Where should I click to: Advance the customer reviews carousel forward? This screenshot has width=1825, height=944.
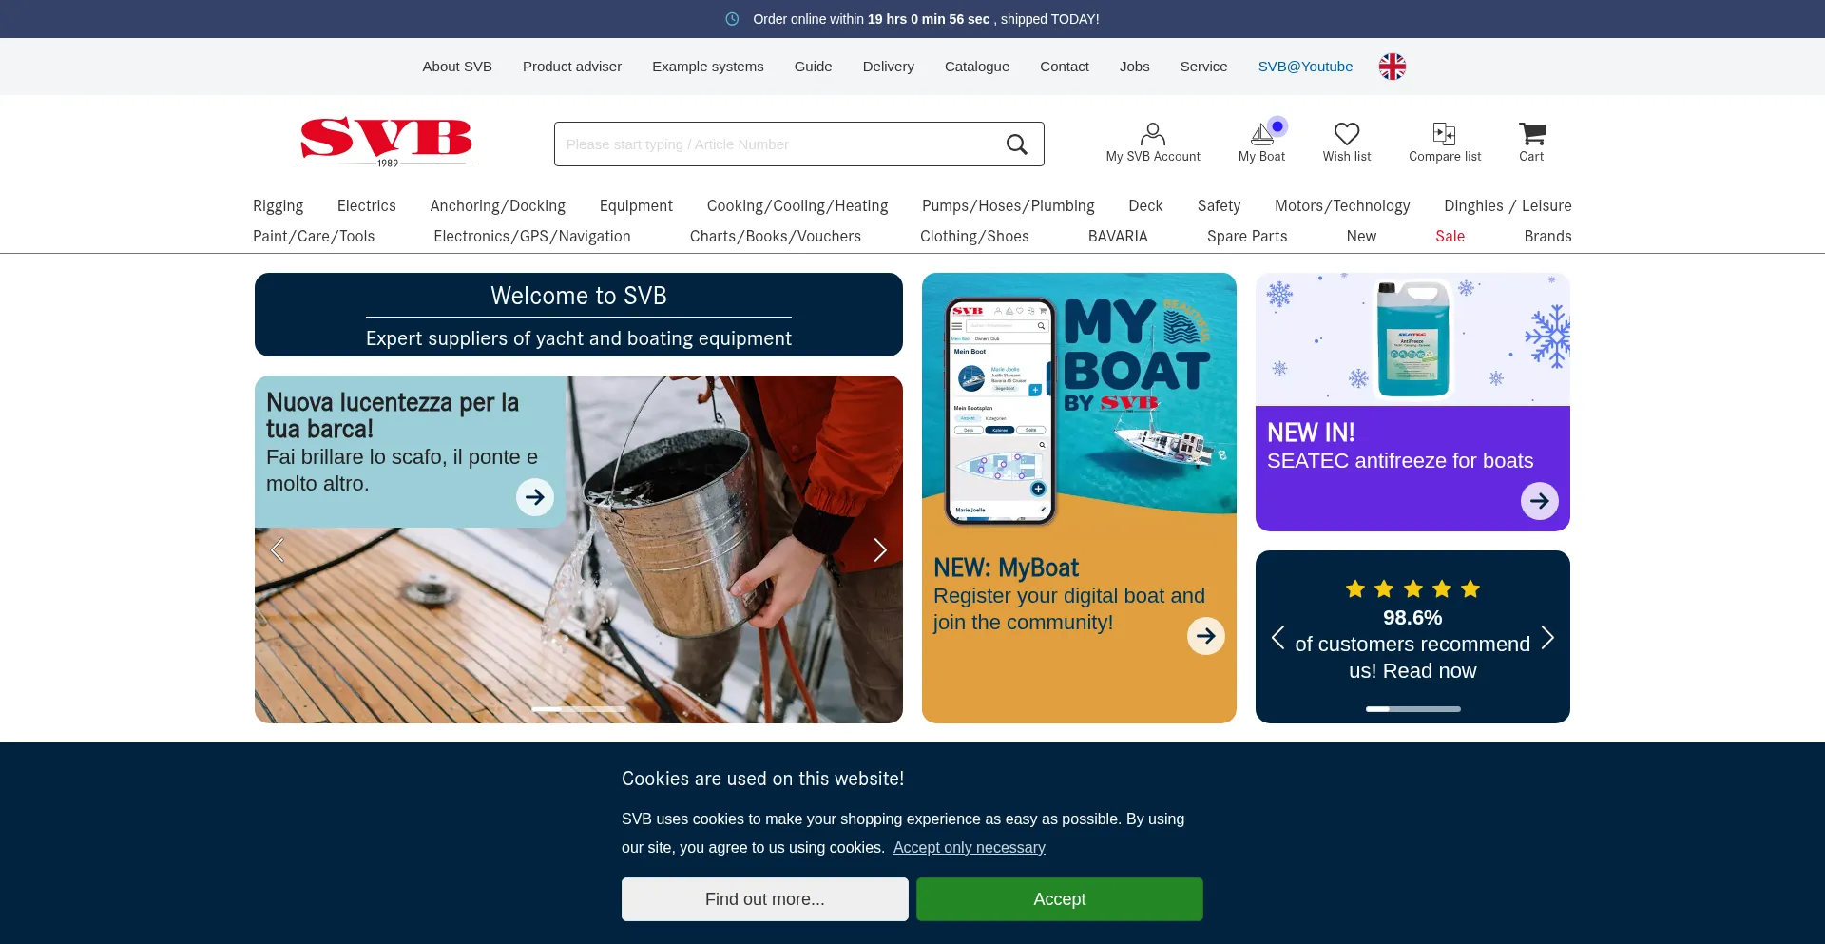(x=1547, y=637)
